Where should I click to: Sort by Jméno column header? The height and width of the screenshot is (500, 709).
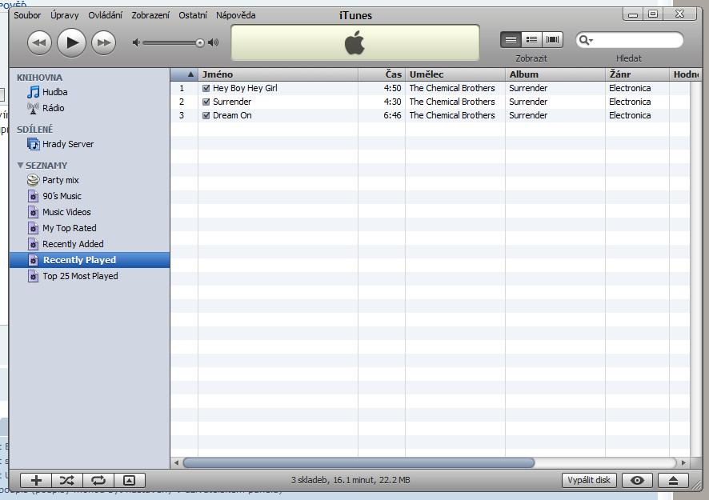click(x=278, y=74)
